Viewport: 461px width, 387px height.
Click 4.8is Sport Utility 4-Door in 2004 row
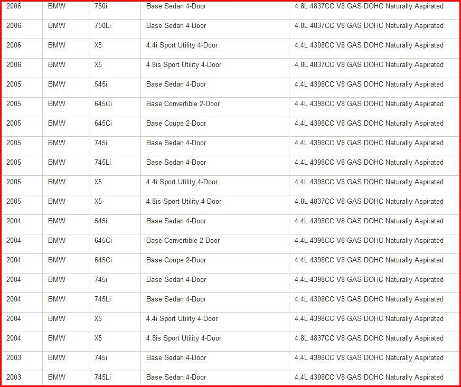tap(184, 338)
